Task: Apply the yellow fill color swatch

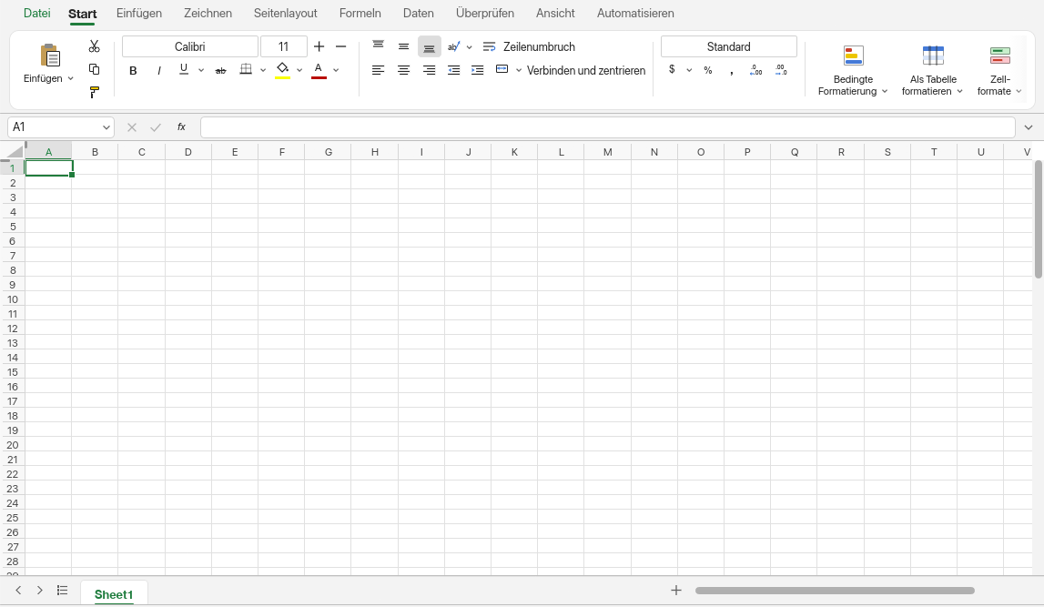Action: point(282,71)
